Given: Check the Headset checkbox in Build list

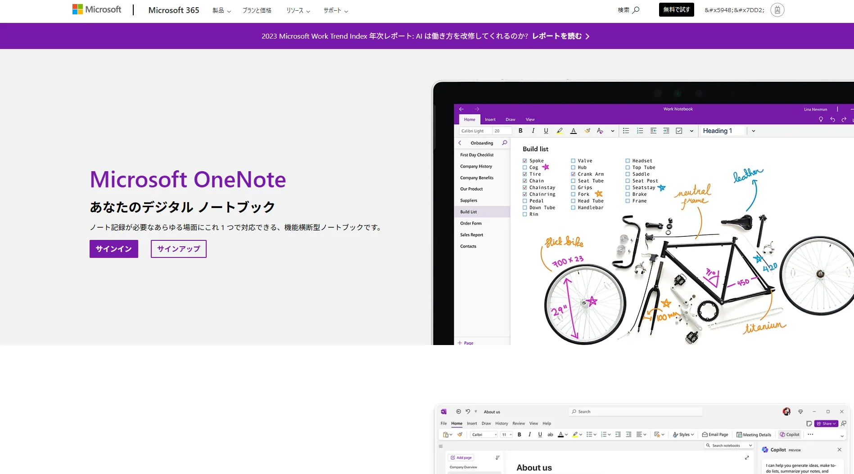Looking at the screenshot, I should pyautogui.click(x=628, y=160).
